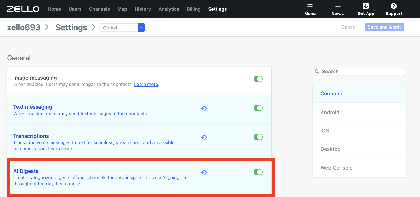This screenshot has width=420, height=197.
Task: Open the Map menu
Action: pyautogui.click(x=122, y=9)
